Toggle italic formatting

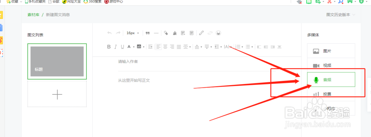pos(115,47)
